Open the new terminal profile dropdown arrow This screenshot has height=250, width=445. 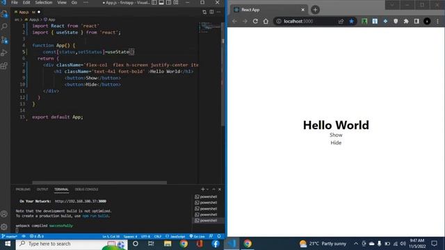pos(207,189)
